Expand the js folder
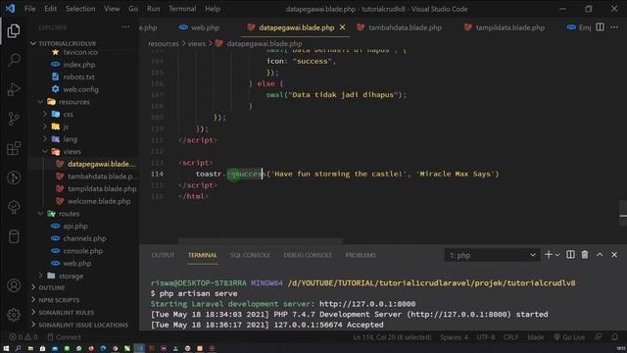 coord(45,126)
